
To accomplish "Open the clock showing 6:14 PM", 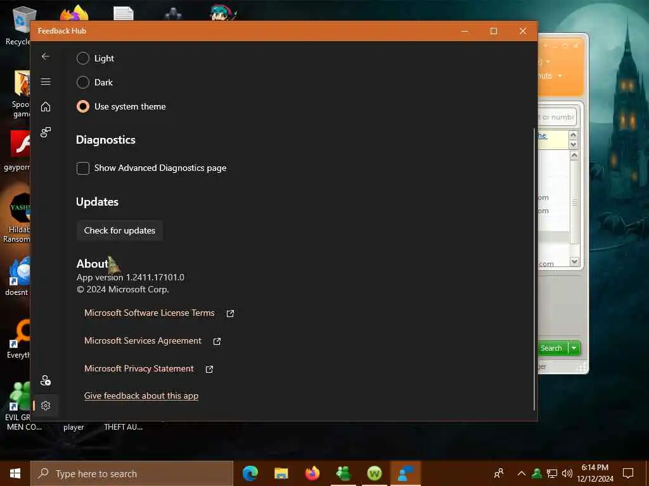I will (594, 473).
